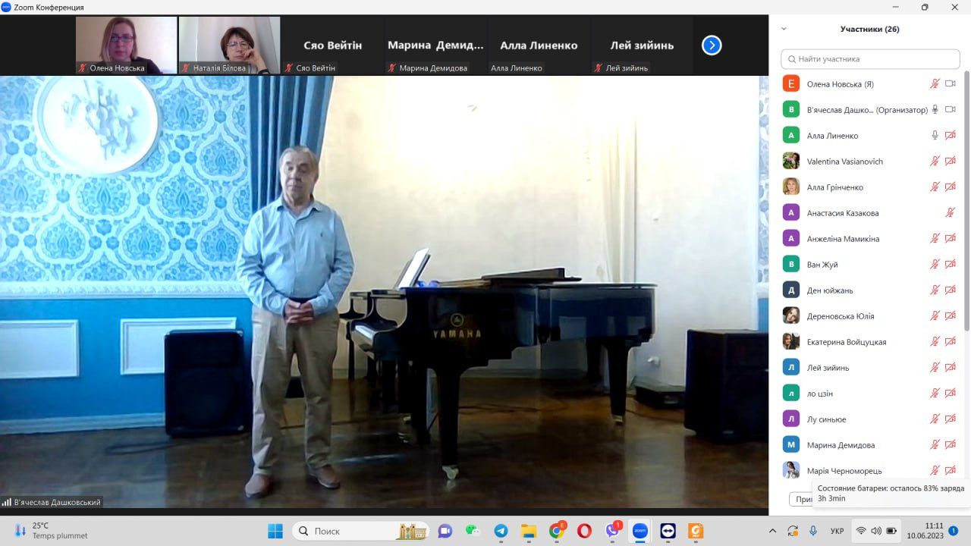The height and width of the screenshot is (546, 971).
Task: Collapse the Участники panel with the top chevron
Action: point(784,29)
